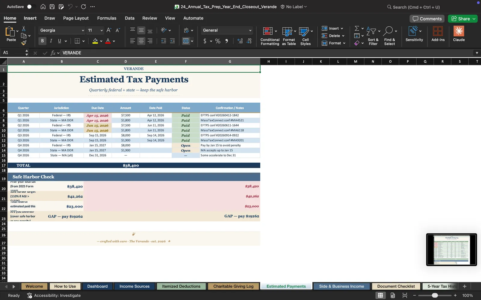481x300 pixels.
Task: Apply the yellow fill color
Action: (x=95, y=41)
